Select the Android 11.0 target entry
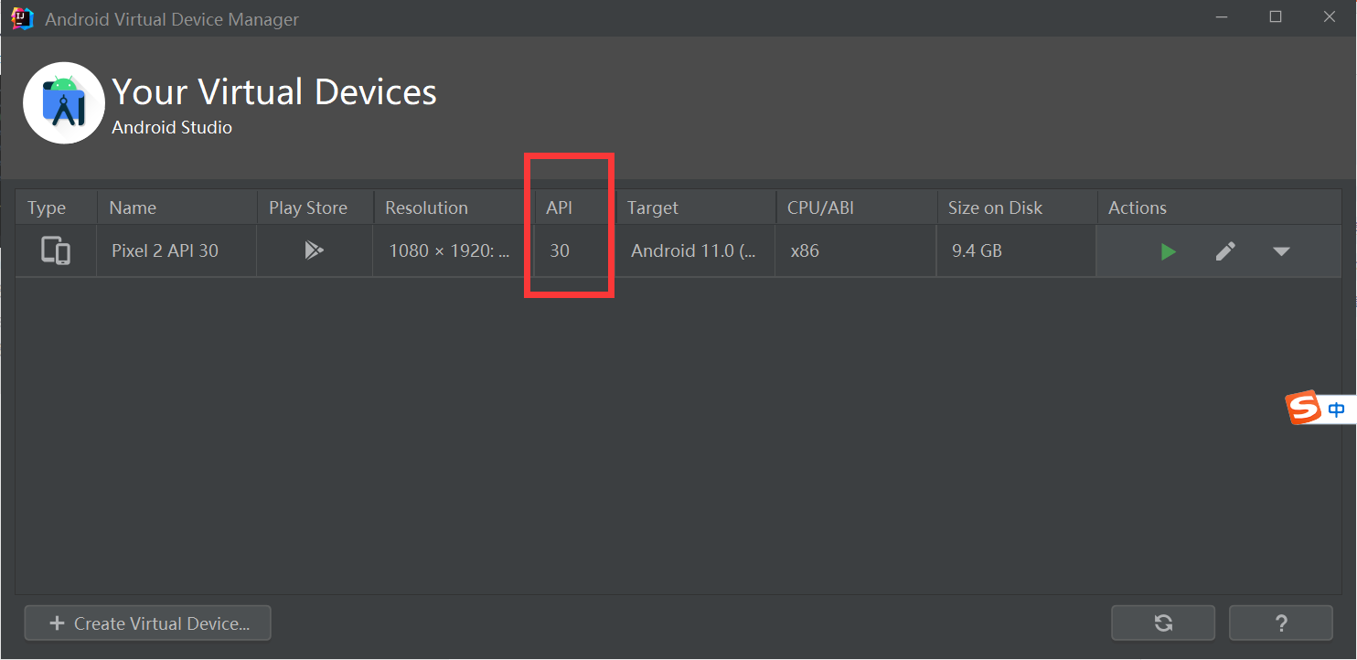The image size is (1357, 660). pos(693,250)
